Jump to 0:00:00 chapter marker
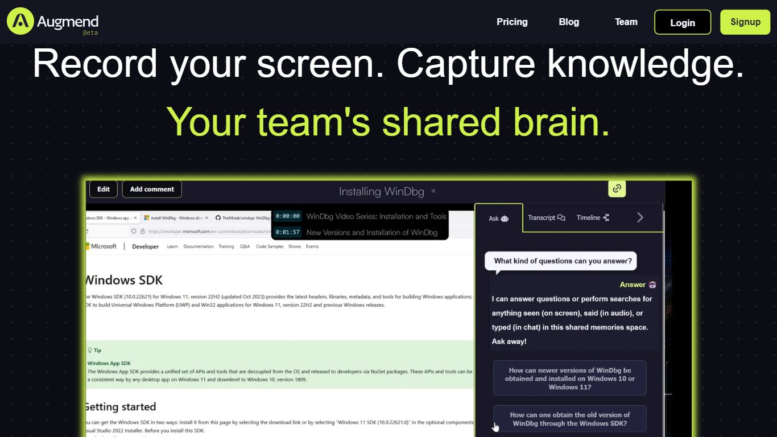The image size is (777, 437). [x=287, y=216]
